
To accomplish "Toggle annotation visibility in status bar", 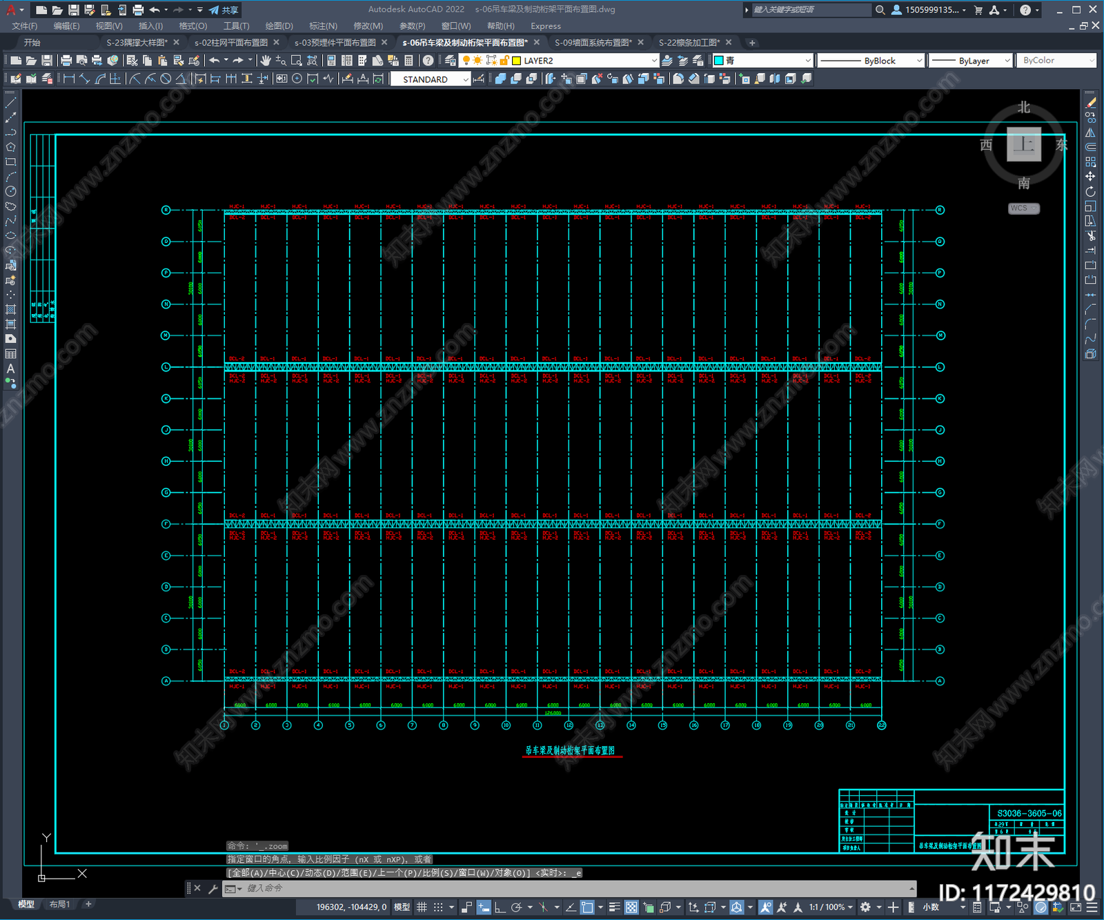I will 766,908.
